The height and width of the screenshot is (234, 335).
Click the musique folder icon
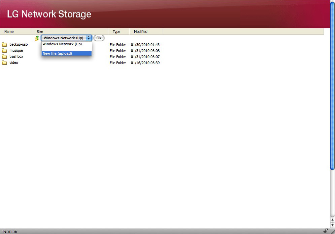click(4, 51)
